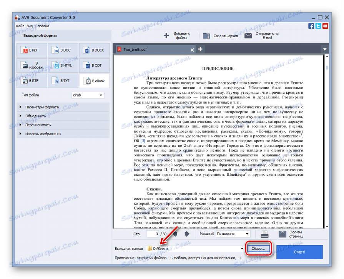Screen dimensions: 344x279
Task: Select the DOCX output format button
Action: point(94,50)
